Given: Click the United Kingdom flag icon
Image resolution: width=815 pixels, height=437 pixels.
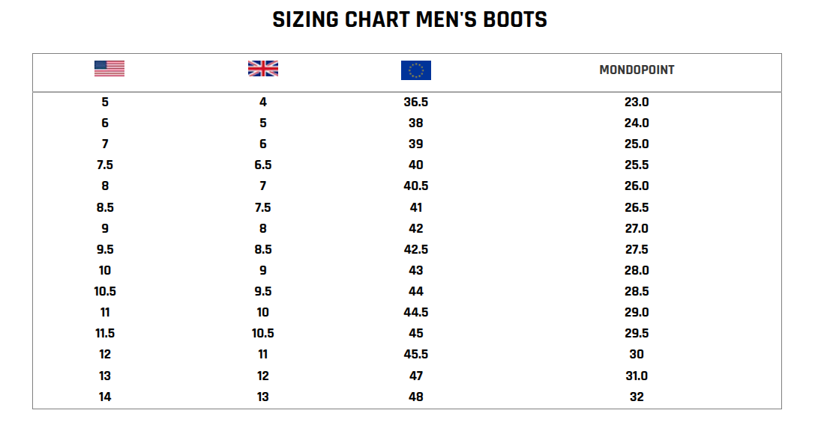Looking at the screenshot, I should coord(263,69).
